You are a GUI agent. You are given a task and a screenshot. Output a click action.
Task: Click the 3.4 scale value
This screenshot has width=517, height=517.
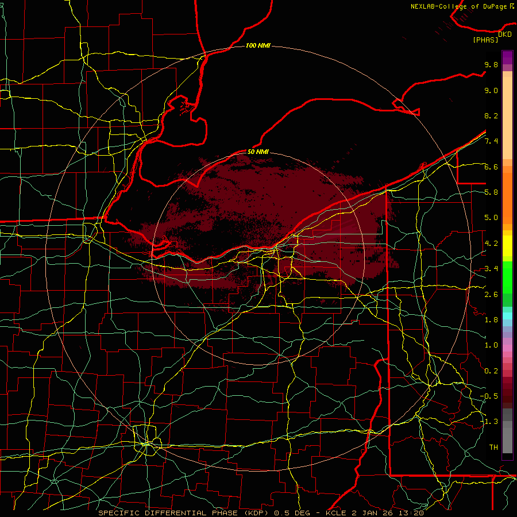(491, 269)
